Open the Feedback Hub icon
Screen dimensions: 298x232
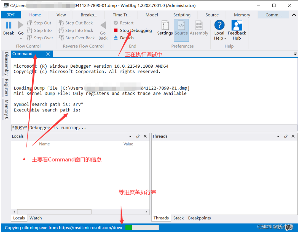237,25
